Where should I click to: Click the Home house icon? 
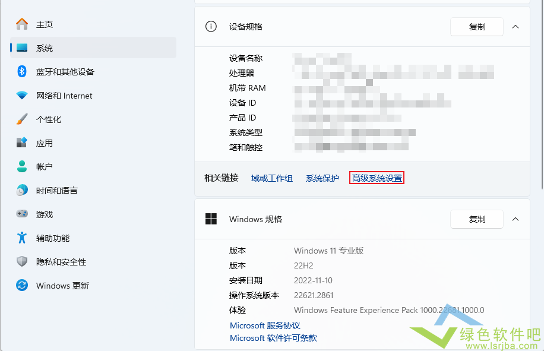click(22, 24)
